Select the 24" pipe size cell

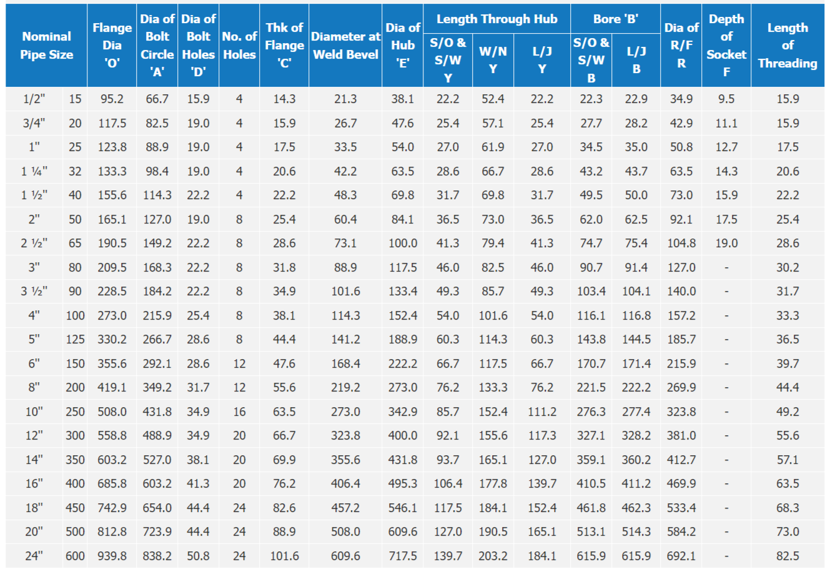(34, 556)
